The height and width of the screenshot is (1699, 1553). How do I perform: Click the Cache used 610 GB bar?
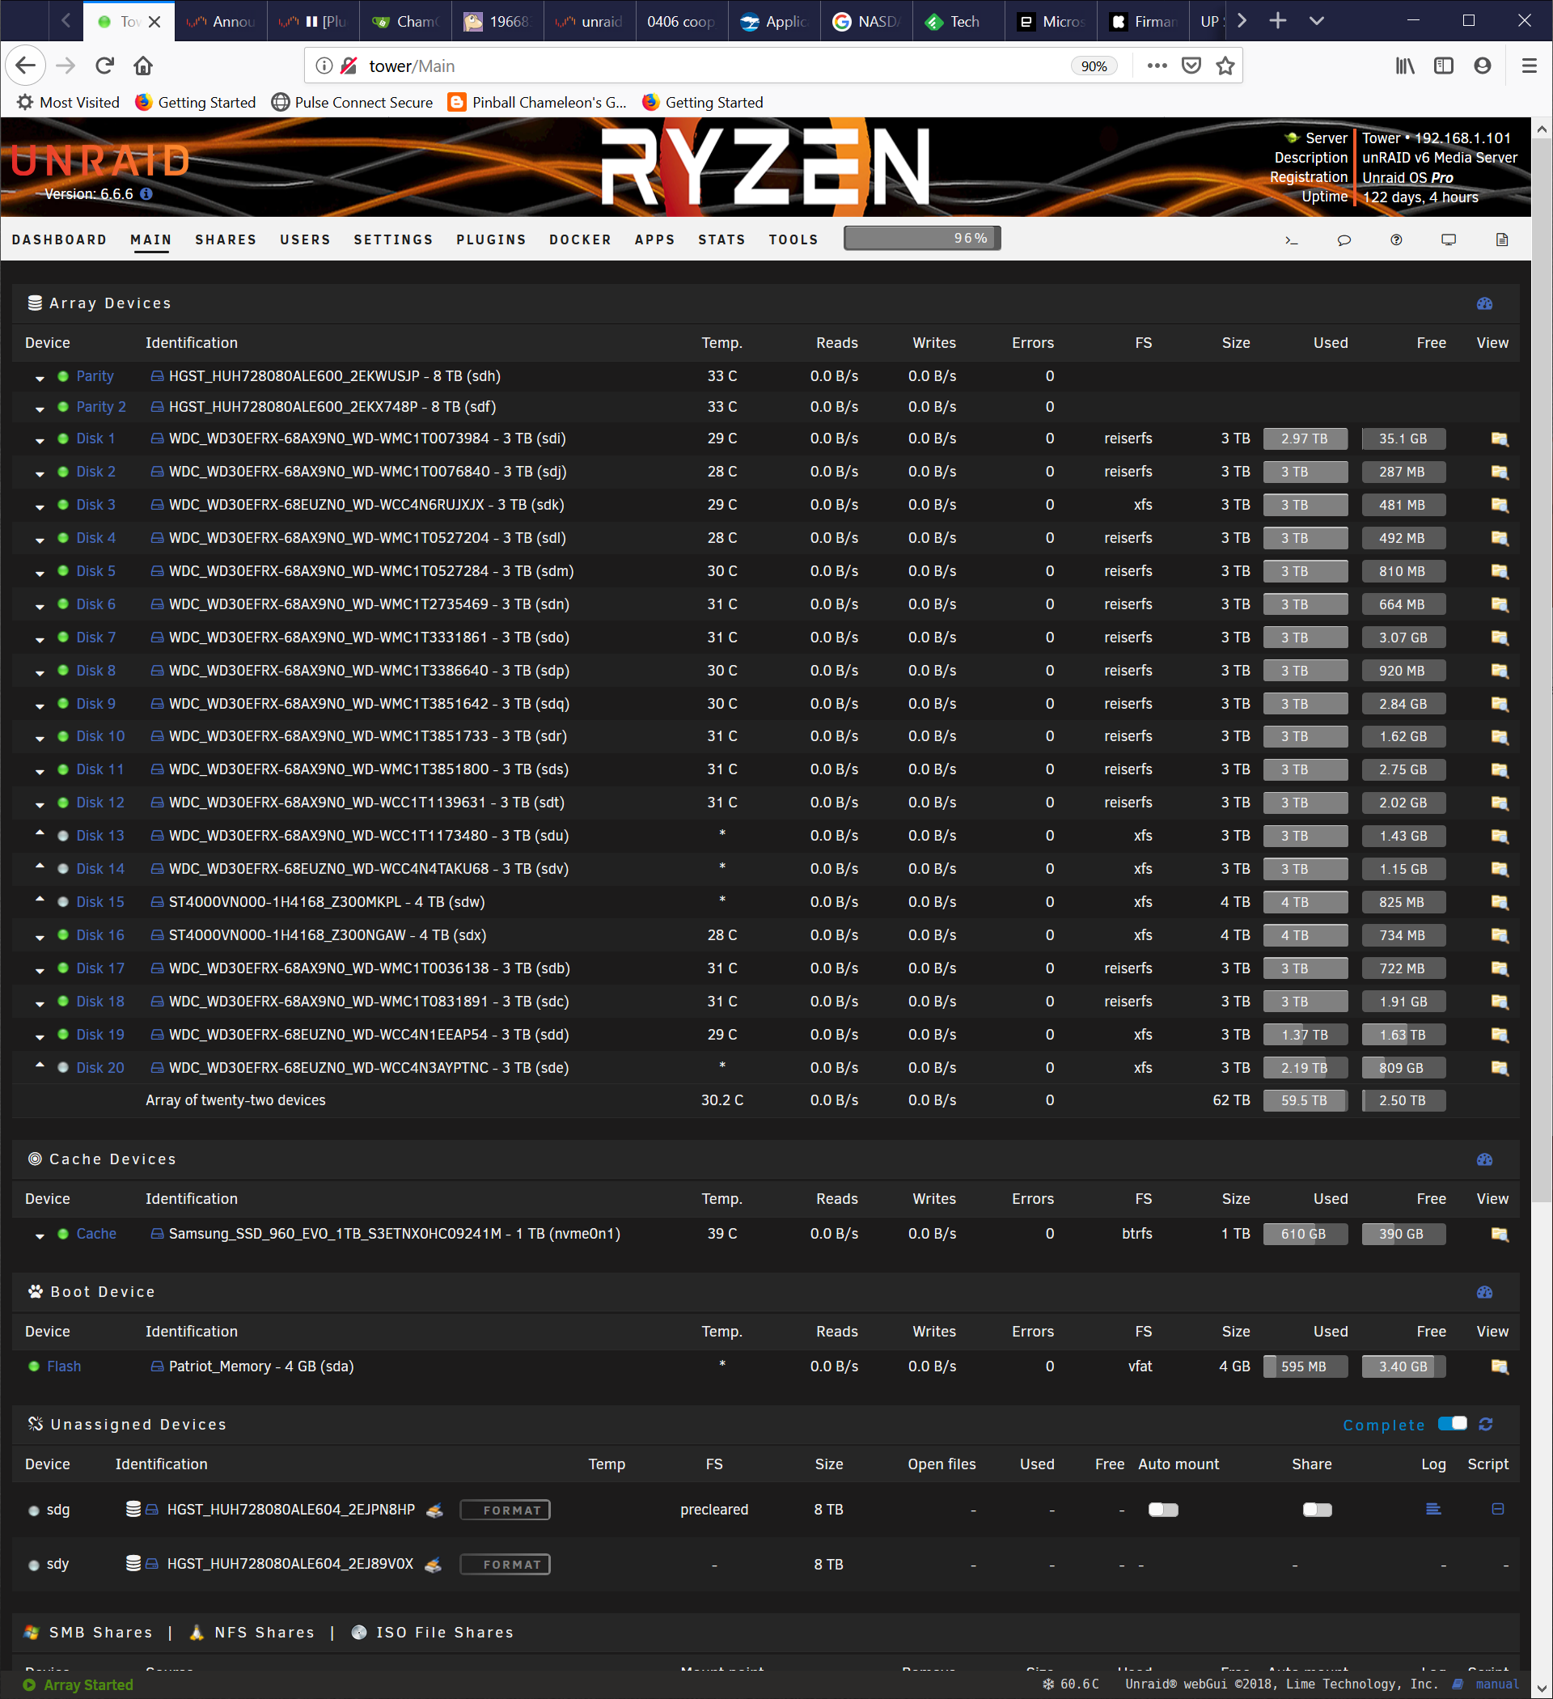[1305, 1234]
